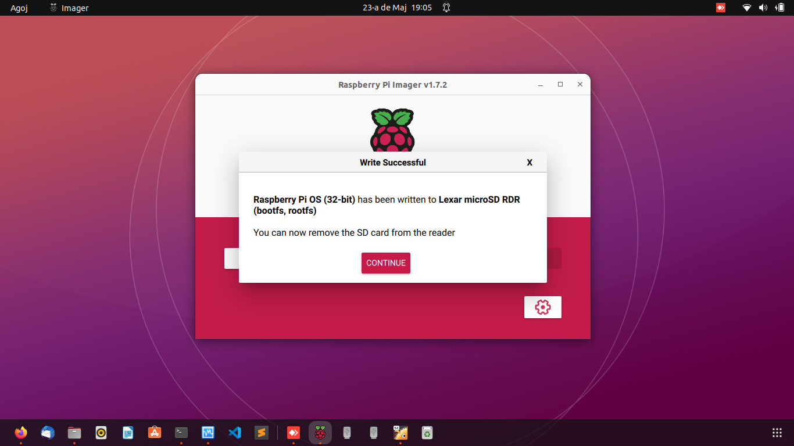Viewport: 794px width, 446px height.
Task: Open Sublime Text from the dock
Action: pyautogui.click(x=262, y=433)
